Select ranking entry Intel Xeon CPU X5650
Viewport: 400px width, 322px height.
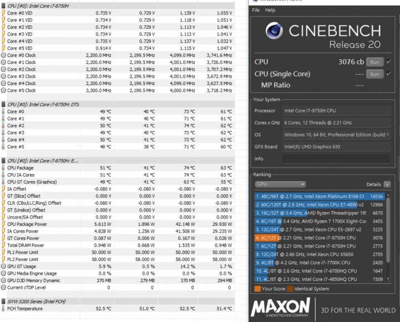pos(319,254)
